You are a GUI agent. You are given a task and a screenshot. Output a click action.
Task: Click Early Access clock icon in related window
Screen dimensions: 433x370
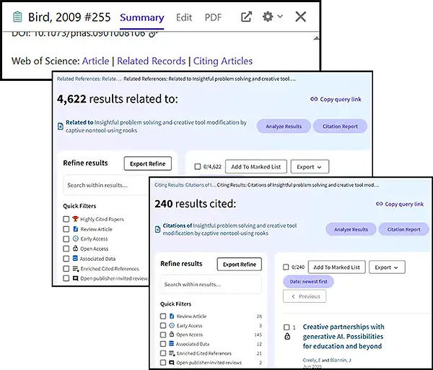(75, 238)
